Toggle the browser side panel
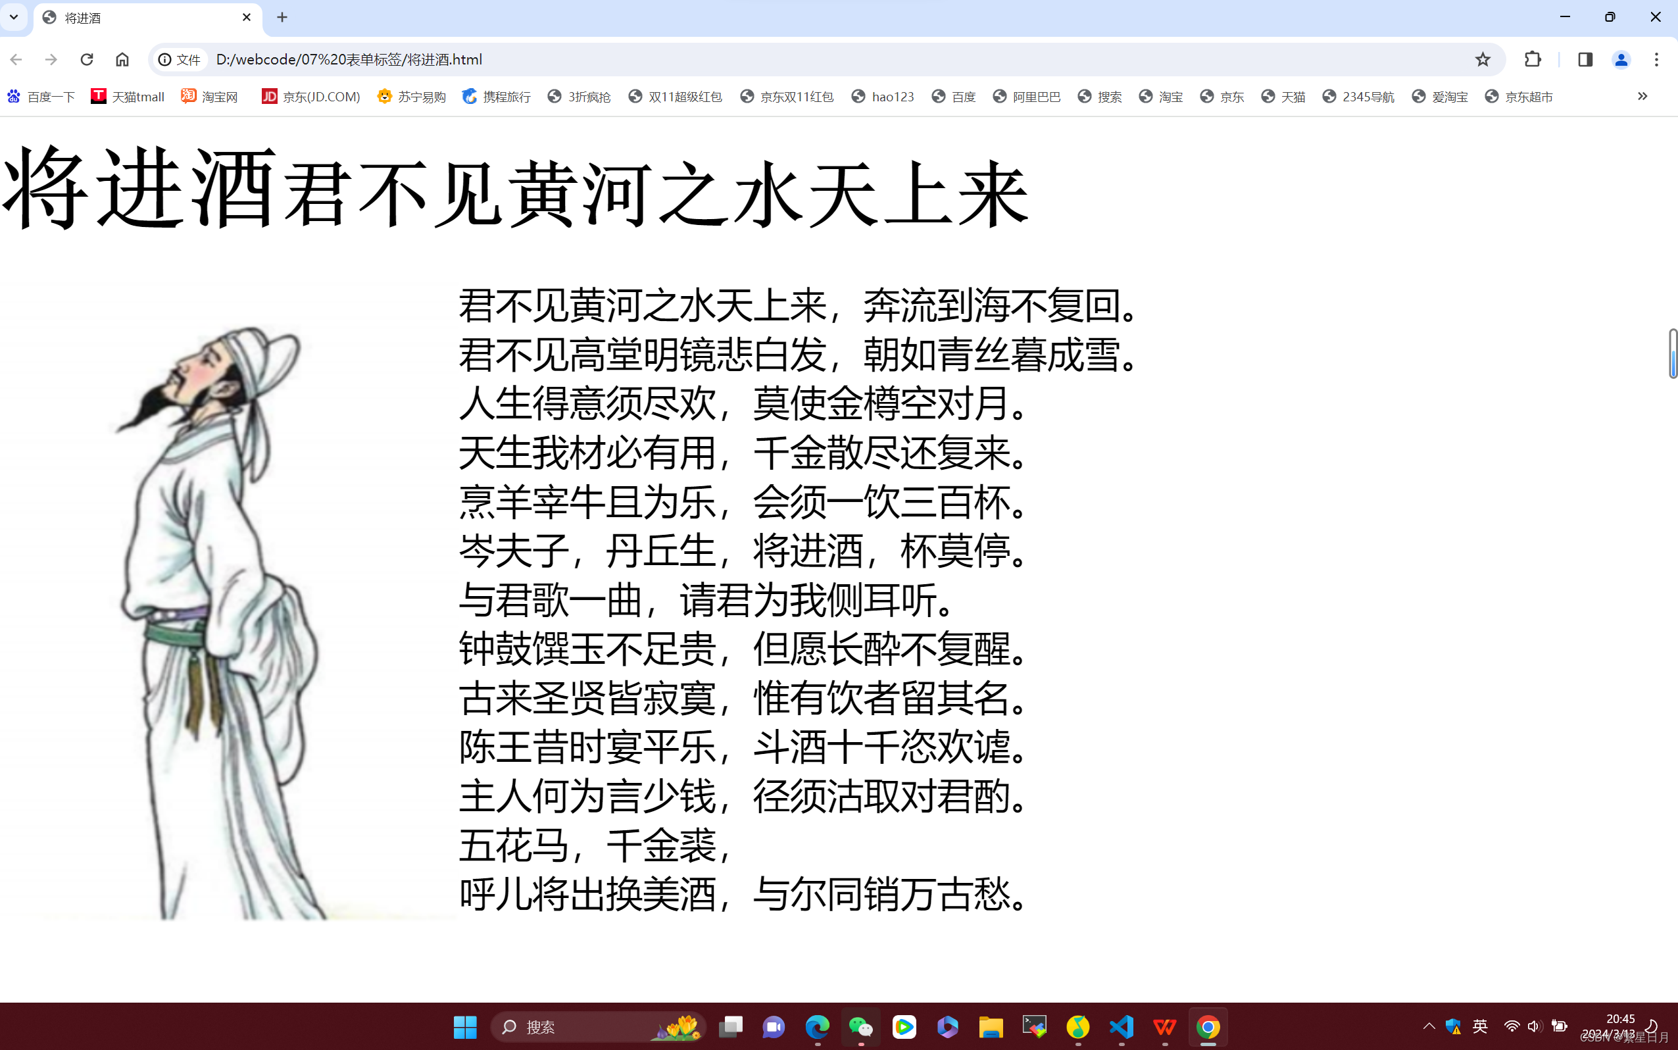 coord(1585,60)
